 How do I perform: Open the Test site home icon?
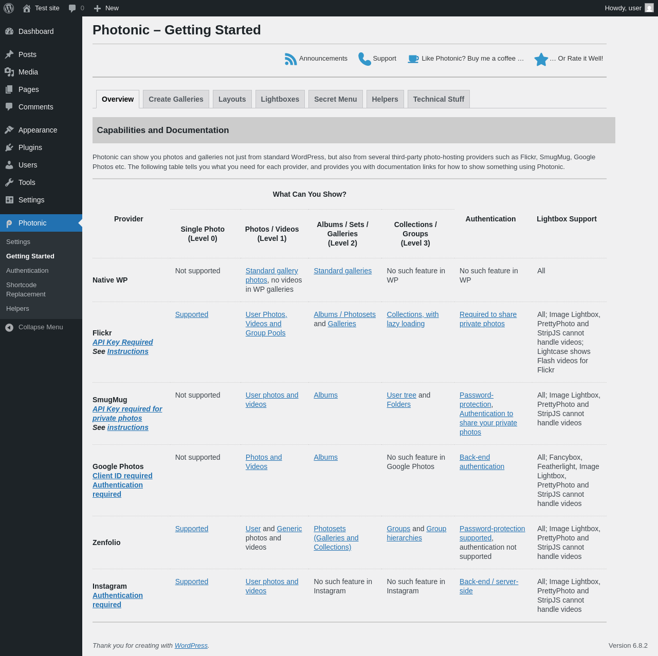pos(27,8)
